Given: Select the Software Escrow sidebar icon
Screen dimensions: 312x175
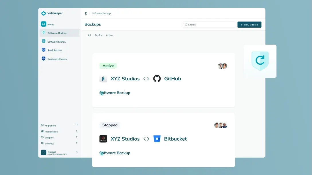Looking at the screenshot, I should point(44,41).
